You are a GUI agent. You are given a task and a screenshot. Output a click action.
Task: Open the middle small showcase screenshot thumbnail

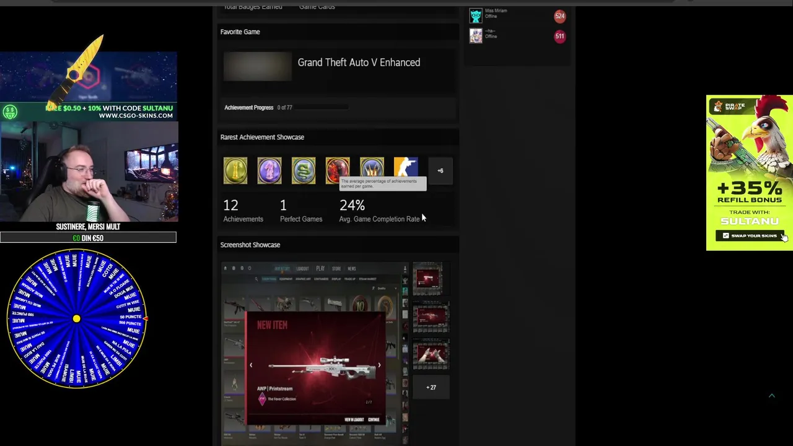coord(431,317)
